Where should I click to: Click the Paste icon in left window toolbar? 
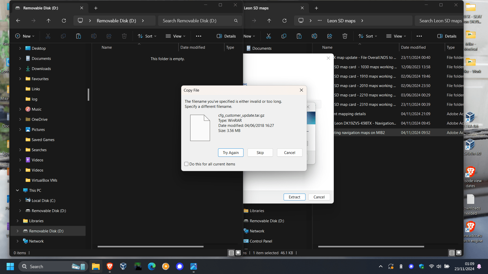click(x=79, y=36)
